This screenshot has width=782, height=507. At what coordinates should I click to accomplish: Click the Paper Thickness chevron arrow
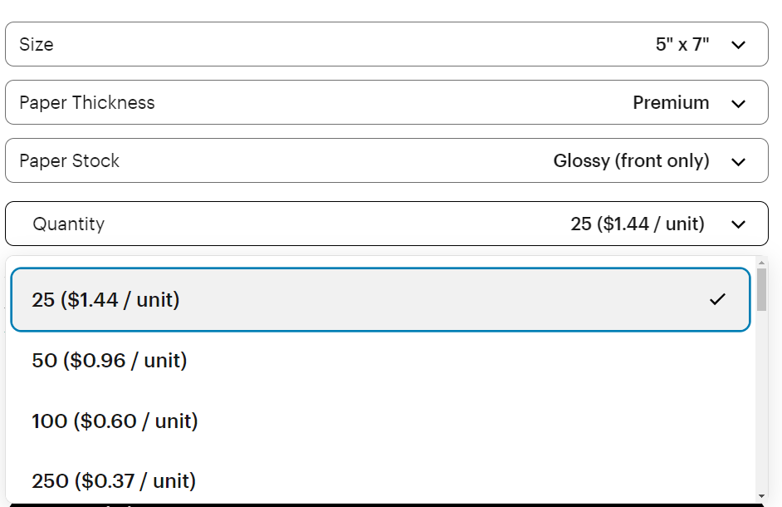[x=738, y=104]
